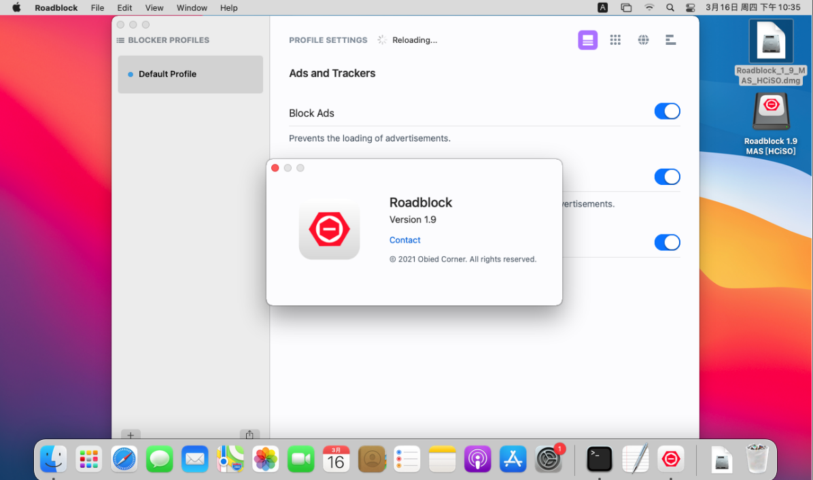
Task: Click the Blocker Profiles list icon
Action: [x=120, y=40]
